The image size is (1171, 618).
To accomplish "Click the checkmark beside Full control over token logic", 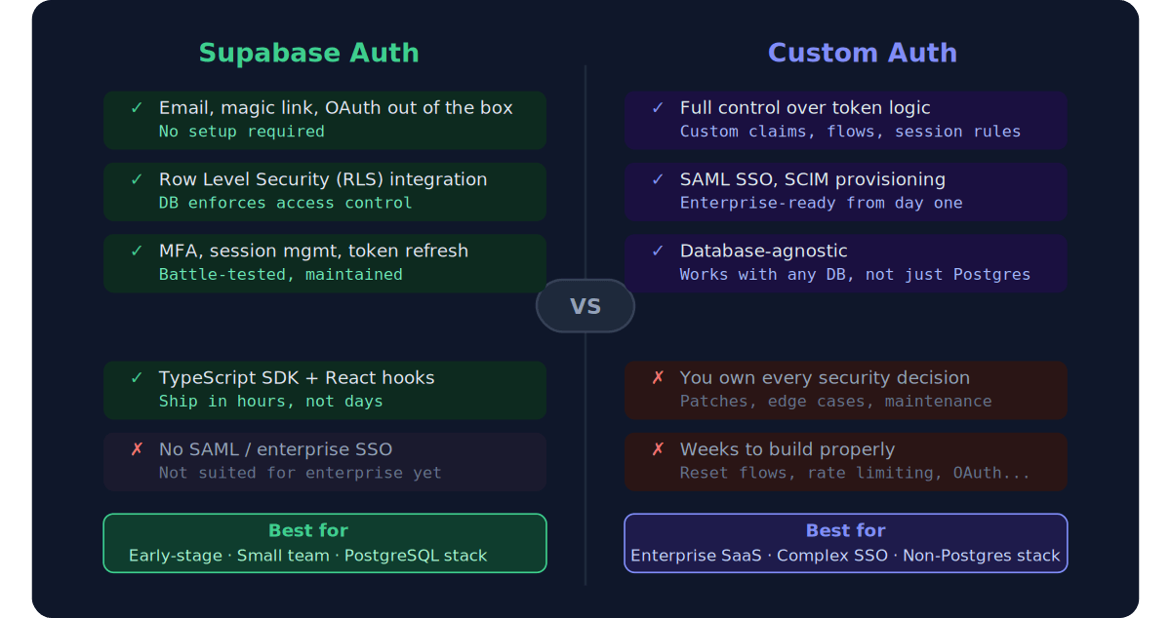I will point(658,108).
